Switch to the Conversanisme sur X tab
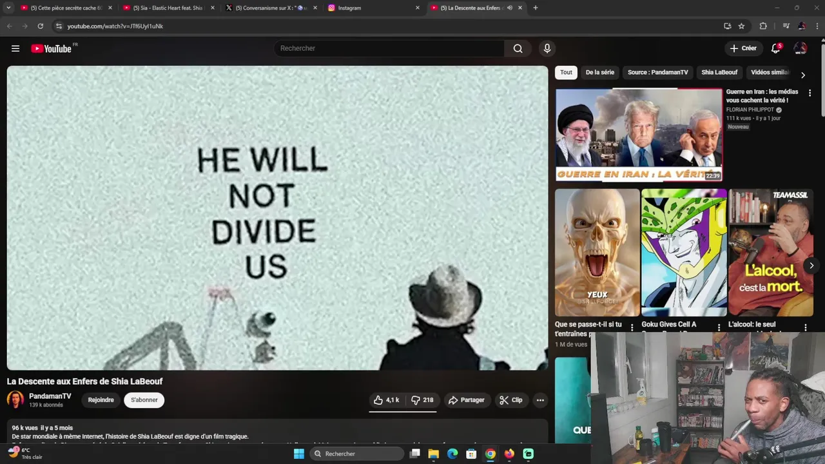Viewport: 825px width, 464px height. pos(271,8)
